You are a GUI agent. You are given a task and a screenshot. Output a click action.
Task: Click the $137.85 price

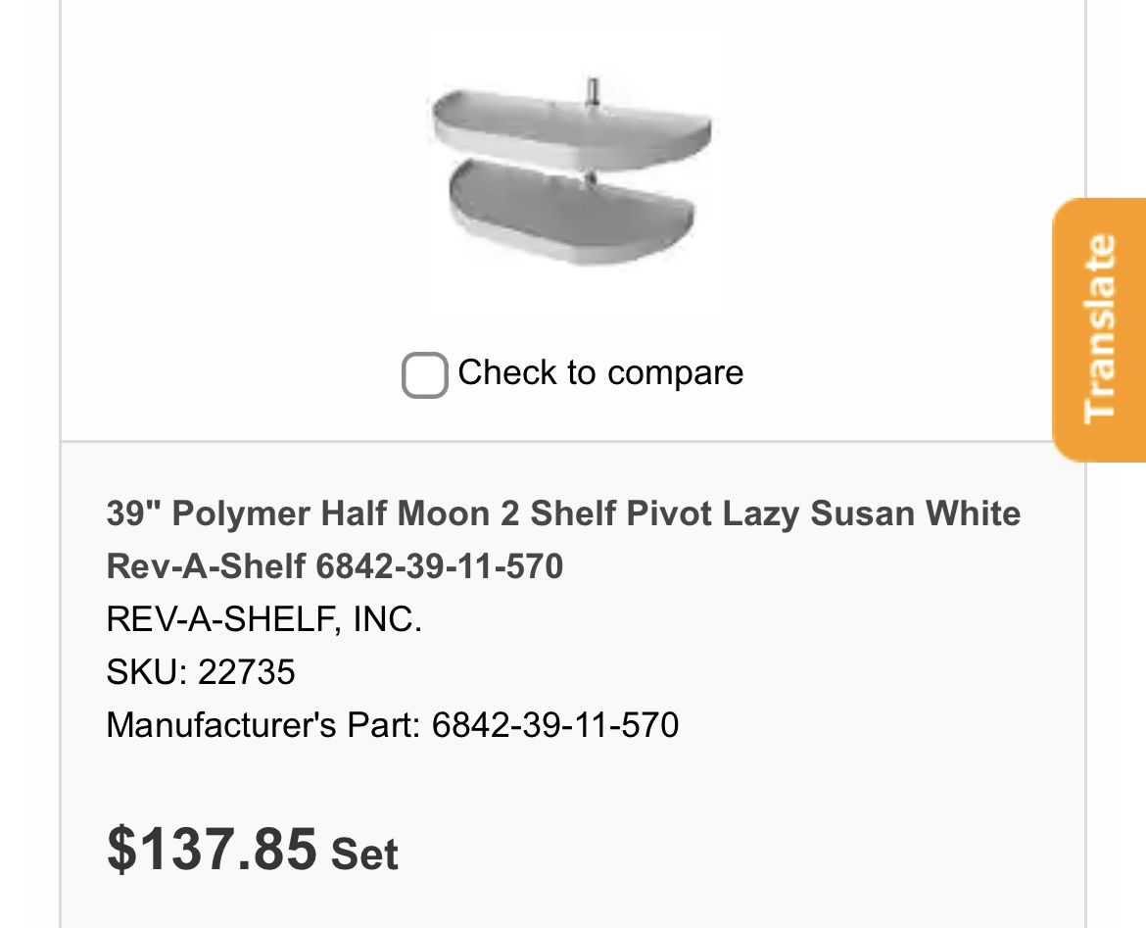tap(212, 848)
